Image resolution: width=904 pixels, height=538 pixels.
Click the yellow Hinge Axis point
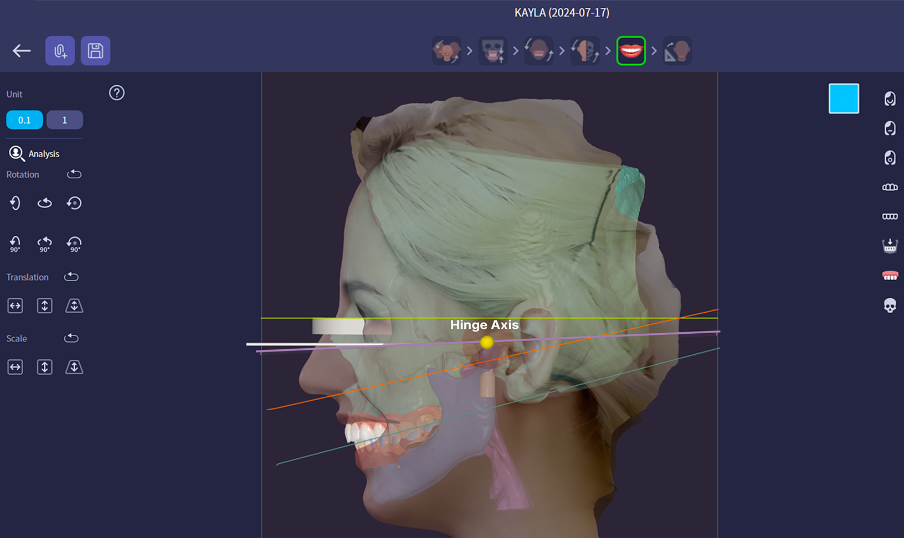point(487,343)
